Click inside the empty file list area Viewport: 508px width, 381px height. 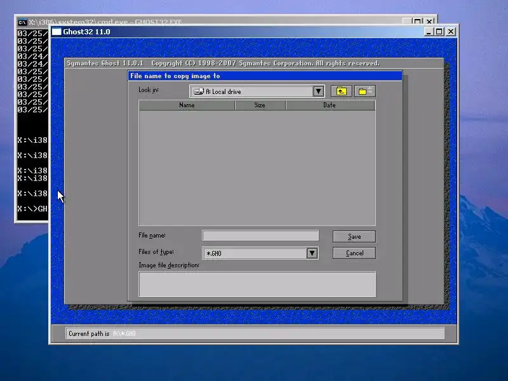coord(257,168)
